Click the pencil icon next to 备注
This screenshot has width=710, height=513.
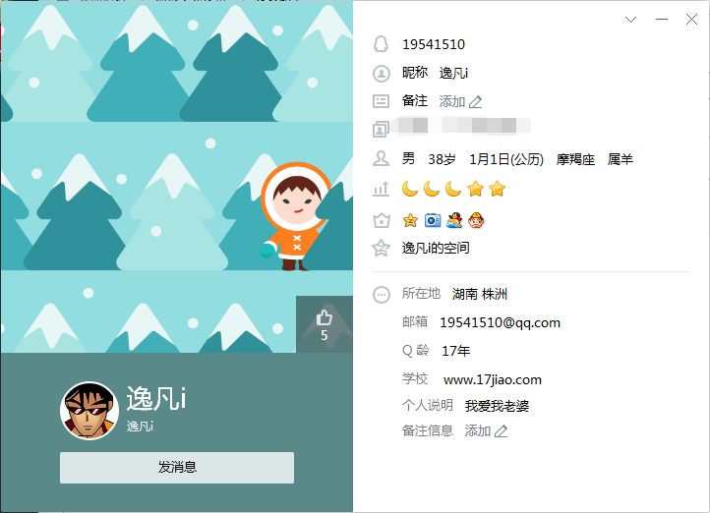[475, 102]
